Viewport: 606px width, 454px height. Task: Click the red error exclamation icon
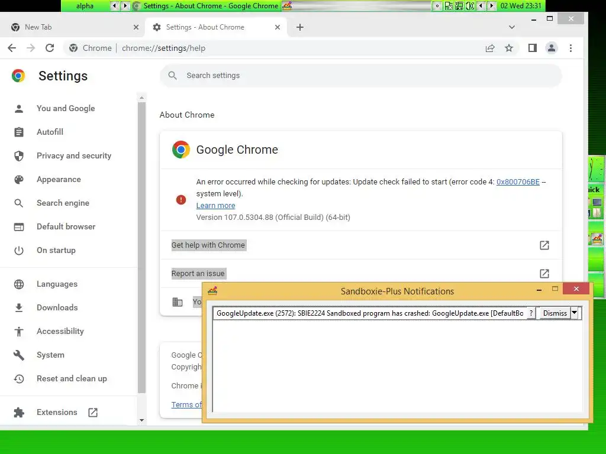click(181, 200)
